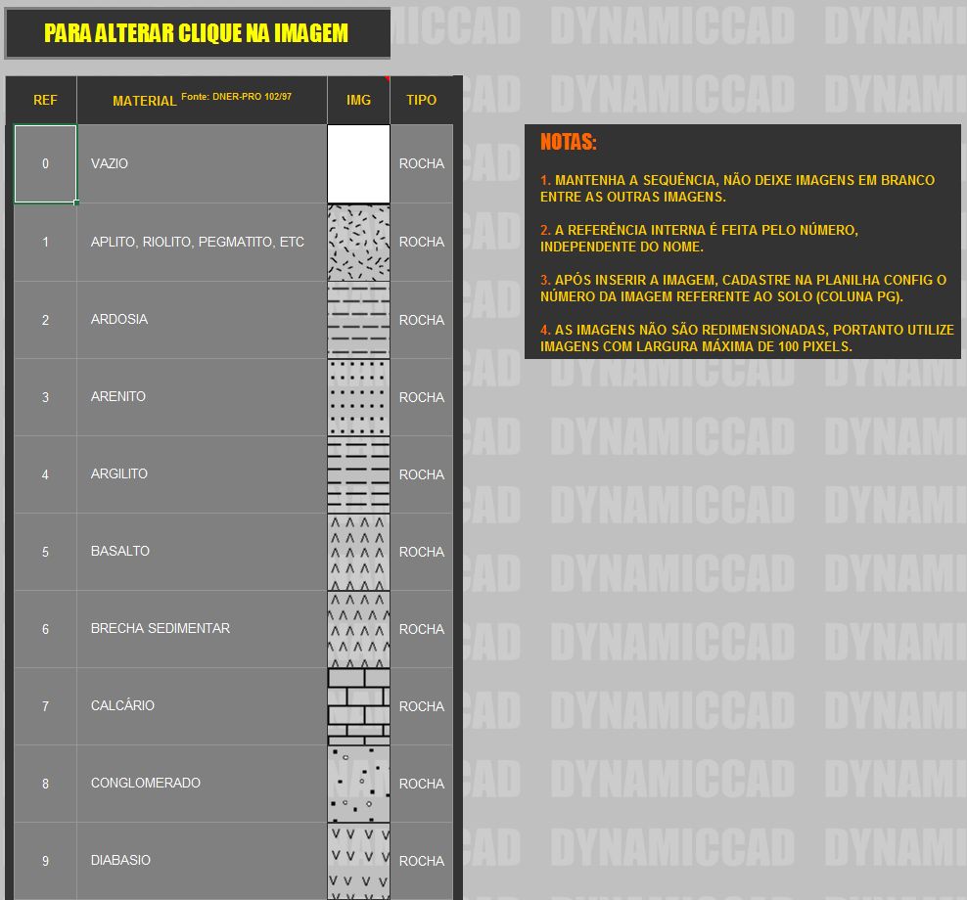Image resolution: width=967 pixels, height=900 pixels.
Task: Click ROCHA in the ARDOSIA row
Action: [421, 321]
